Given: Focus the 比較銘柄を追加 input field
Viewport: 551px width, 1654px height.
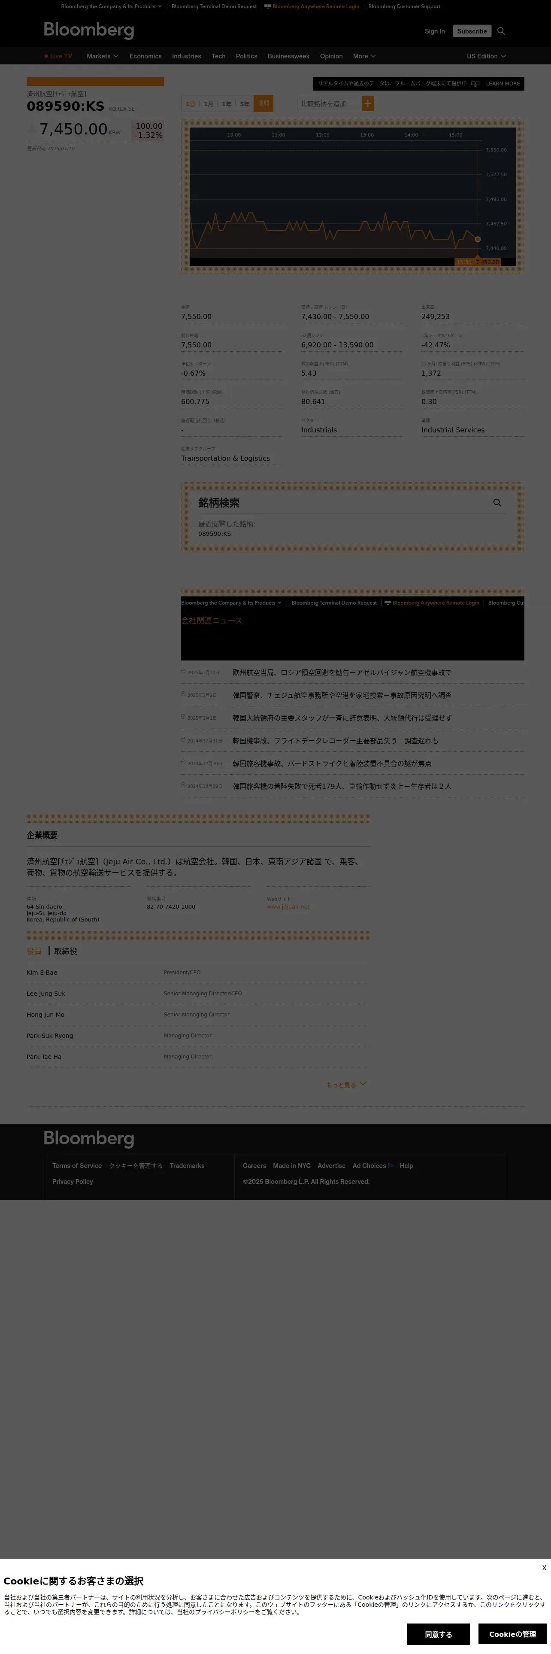Looking at the screenshot, I should tap(329, 103).
